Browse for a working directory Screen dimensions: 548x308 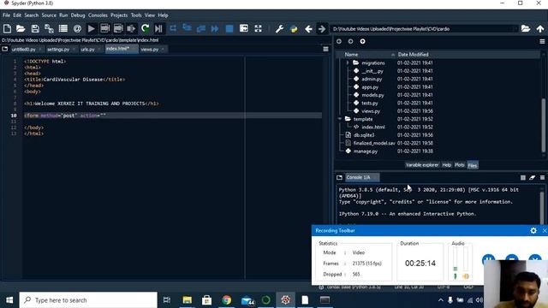(526, 28)
